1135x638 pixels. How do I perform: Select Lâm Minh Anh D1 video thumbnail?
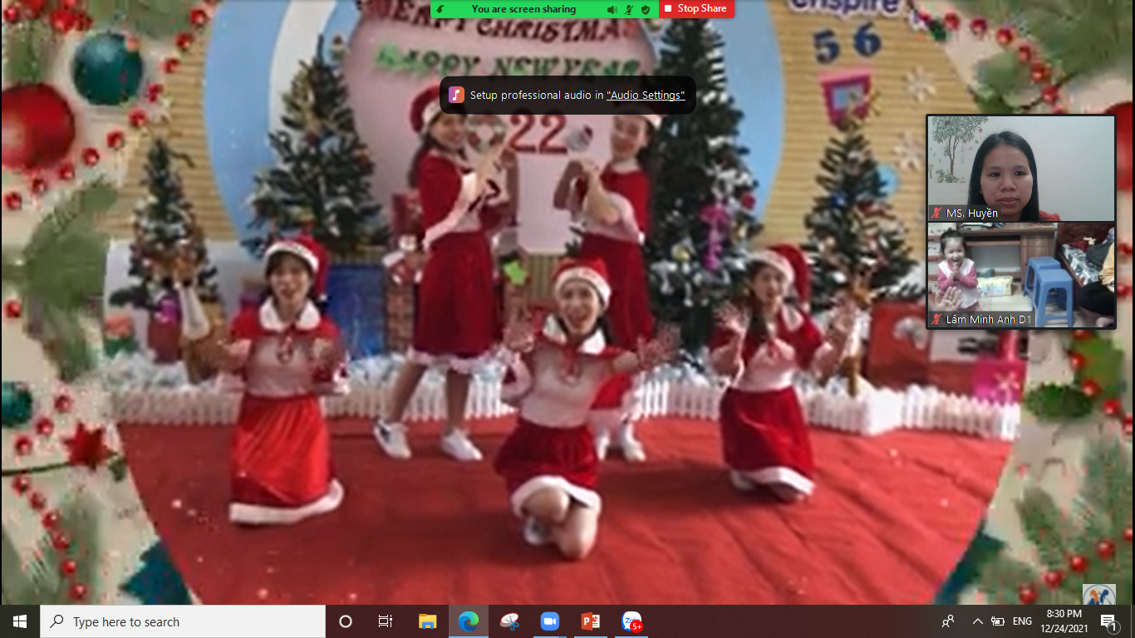(1020, 275)
